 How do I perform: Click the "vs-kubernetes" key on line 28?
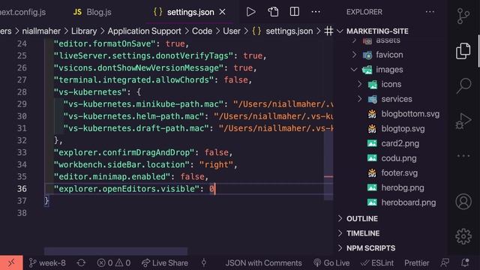[x=90, y=91]
